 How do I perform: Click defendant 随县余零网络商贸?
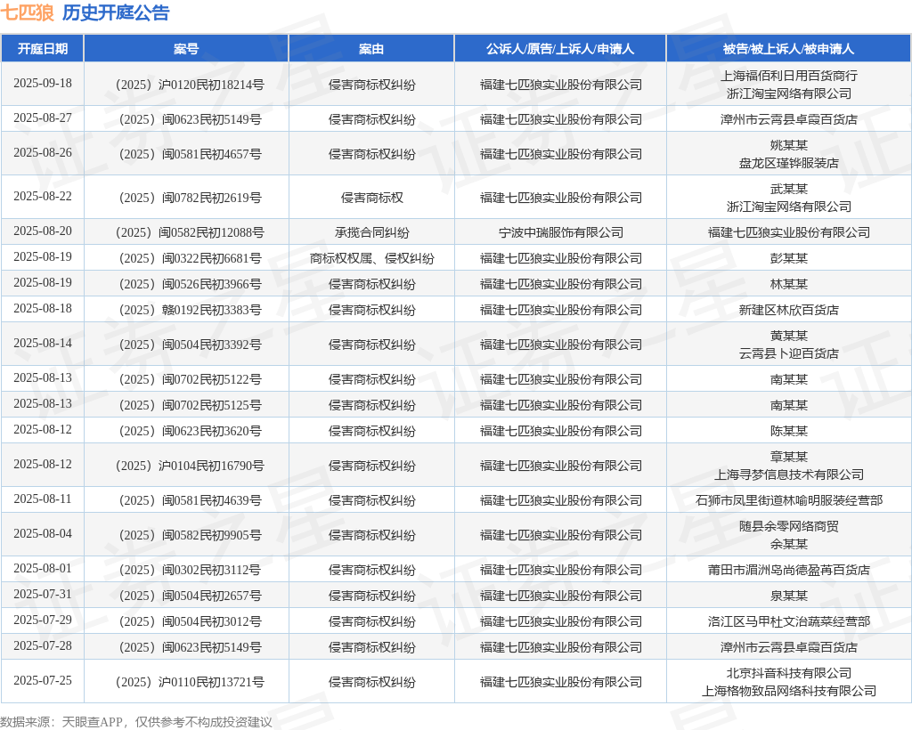click(x=789, y=526)
